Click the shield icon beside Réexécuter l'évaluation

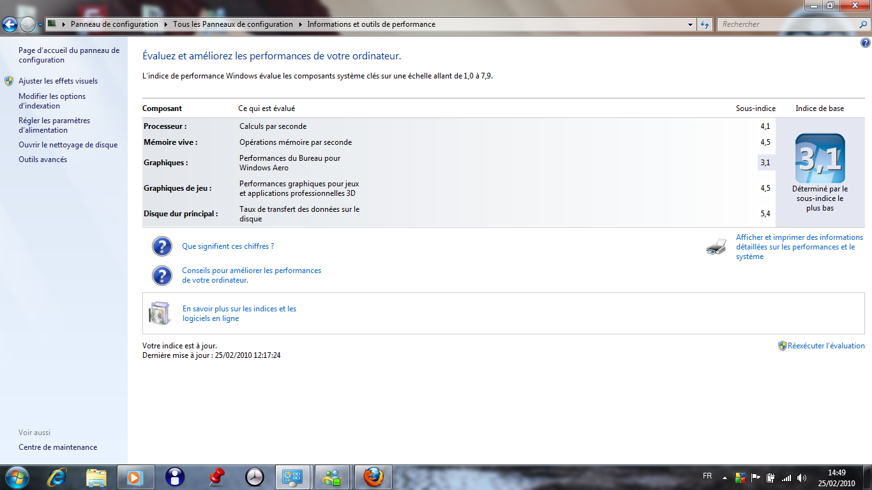click(x=782, y=346)
